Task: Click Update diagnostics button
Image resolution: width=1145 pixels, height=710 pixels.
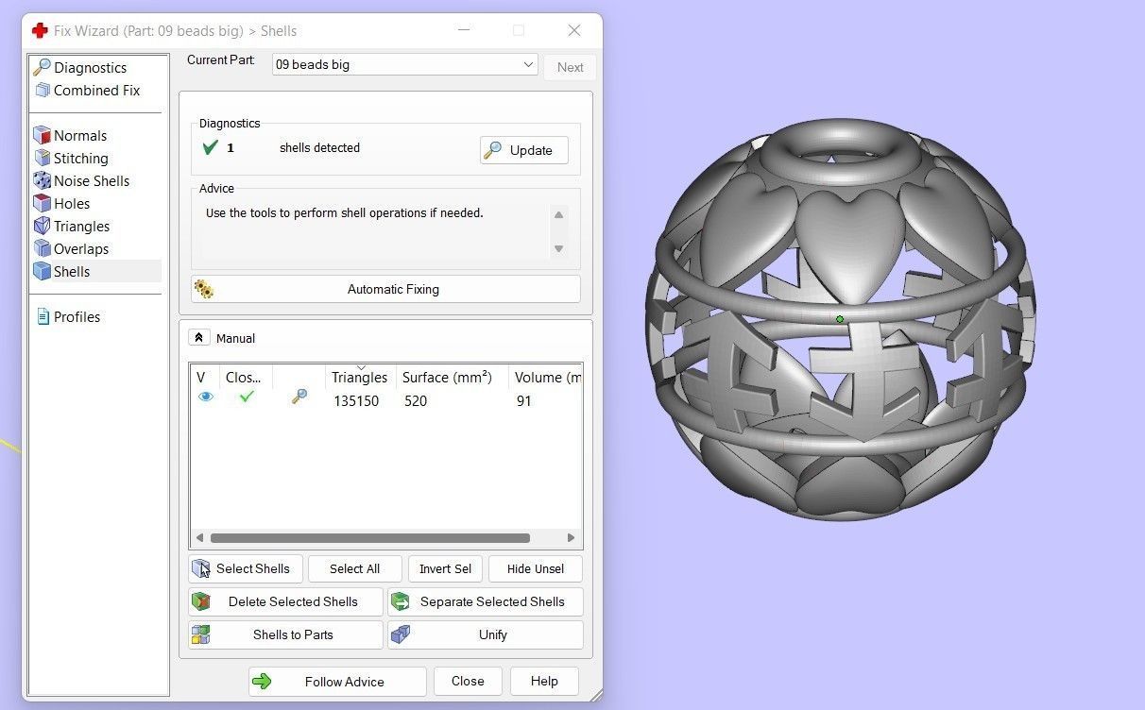Action: [523, 150]
